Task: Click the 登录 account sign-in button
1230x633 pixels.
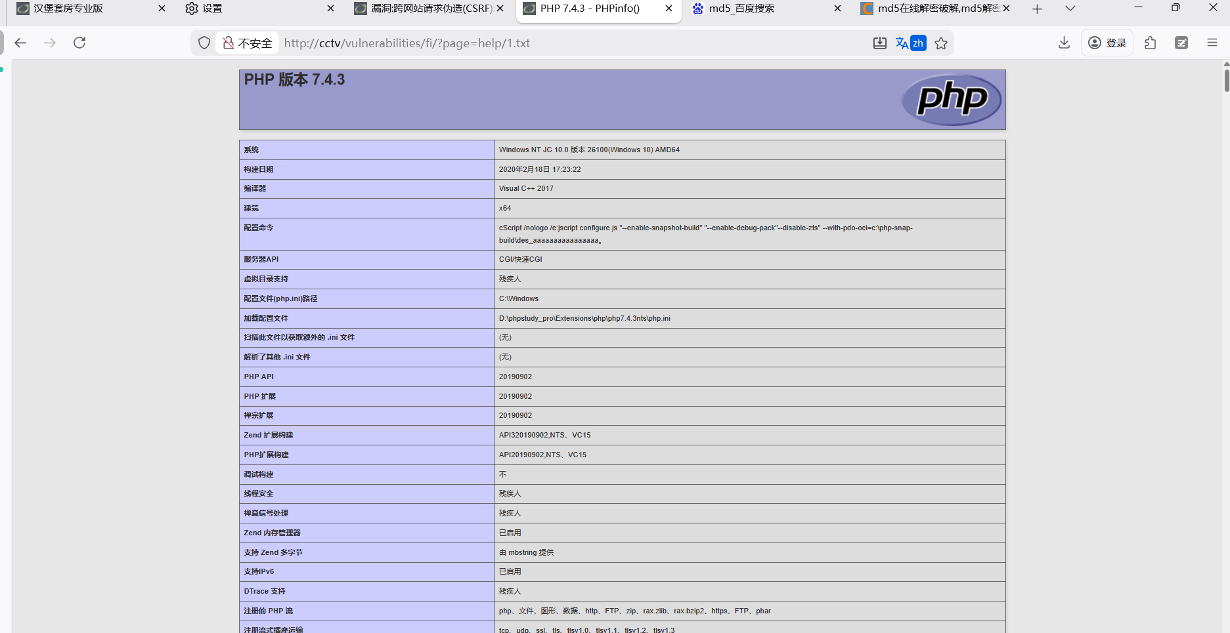Action: coord(1107,43)
